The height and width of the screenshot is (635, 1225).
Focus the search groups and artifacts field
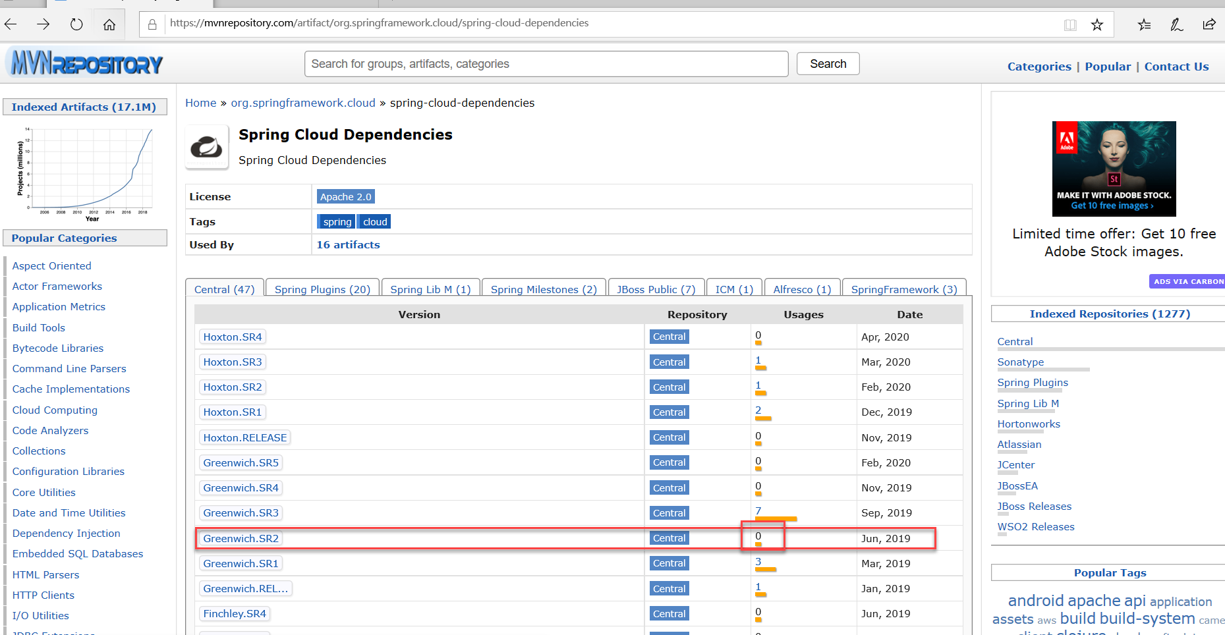click(546, 64)
